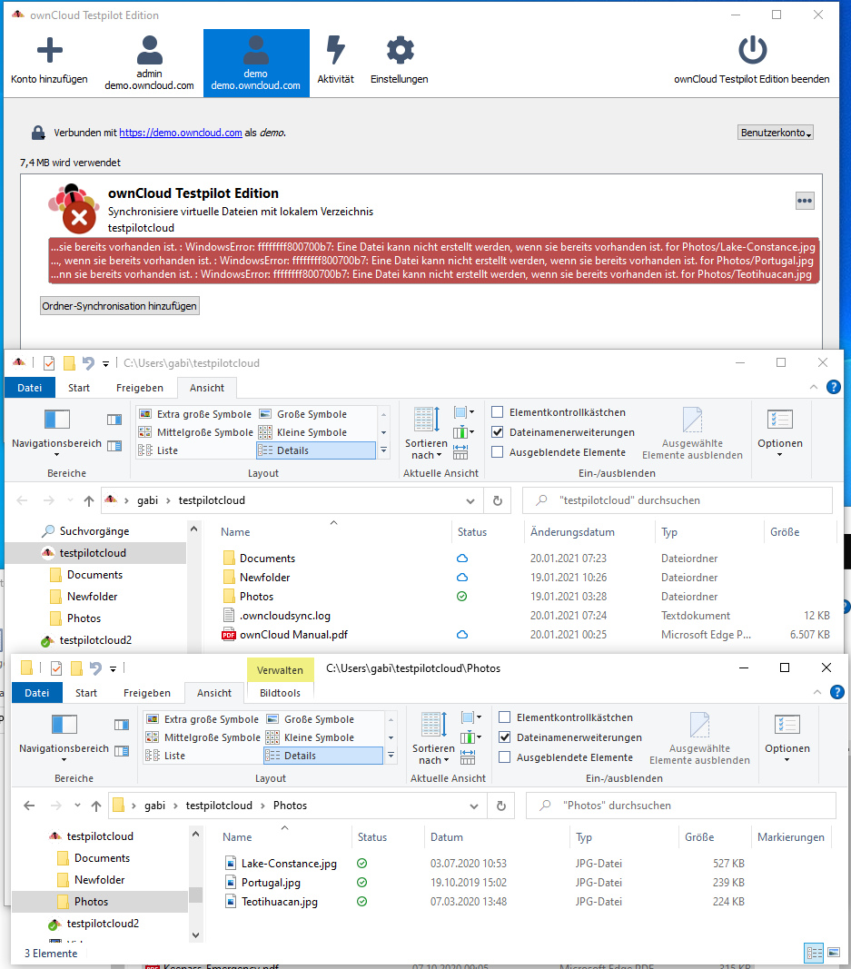851x969 pixels.
Task: Enable Ausgeblendete Elemente in Photos window
Action: tap(505, 757)
